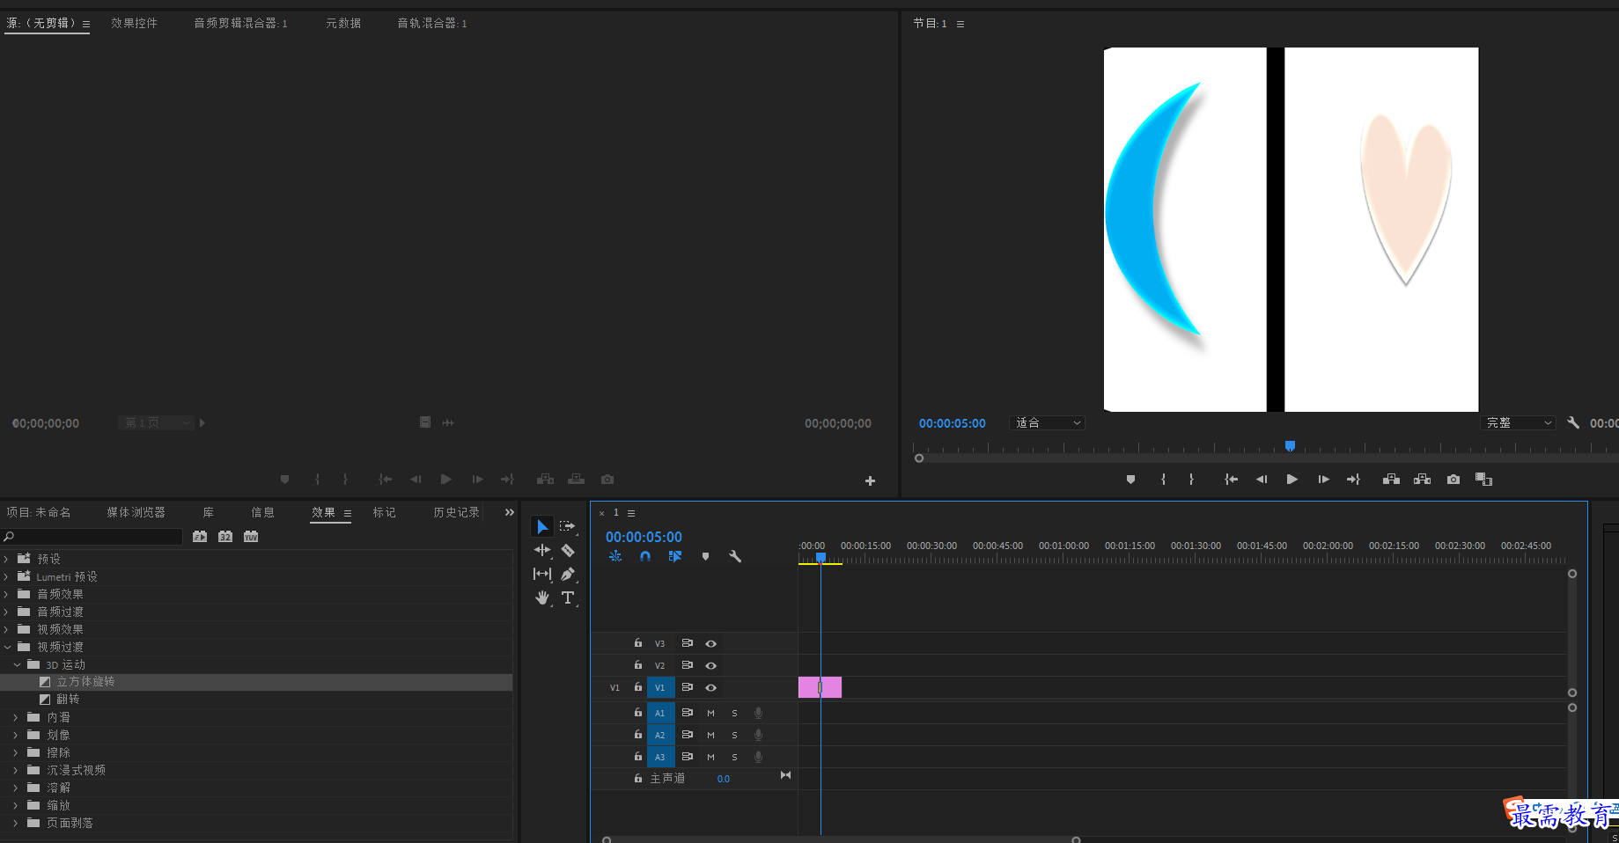Image resolution: width=1619 pixels, height=843 pixels.
Task: Mark Out point in Program monitor
Action: coord(1191,480)
